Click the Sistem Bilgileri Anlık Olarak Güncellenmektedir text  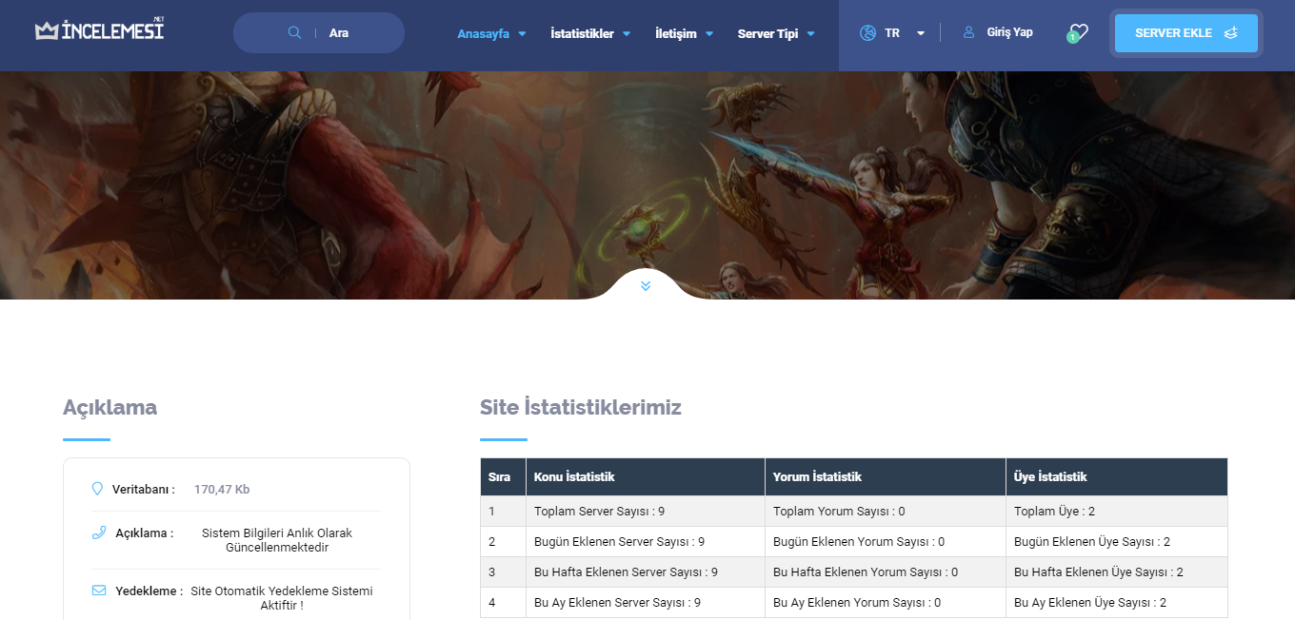tap(277, 540)
